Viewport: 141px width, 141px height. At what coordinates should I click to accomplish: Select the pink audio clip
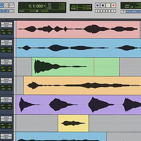[x=78, y=30]
